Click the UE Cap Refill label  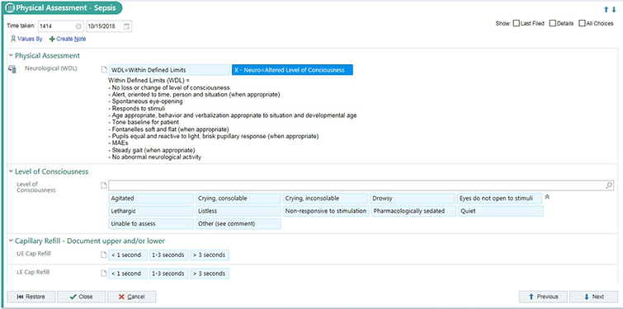point(34,254)
